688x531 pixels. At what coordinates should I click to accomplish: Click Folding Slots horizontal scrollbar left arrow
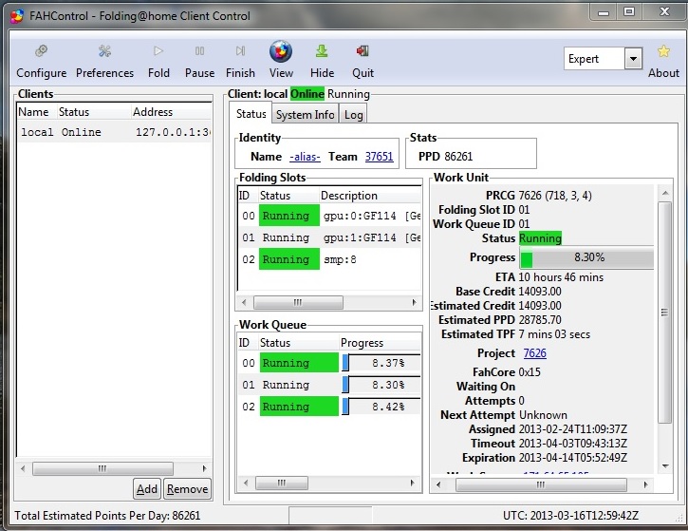(245, 302)
